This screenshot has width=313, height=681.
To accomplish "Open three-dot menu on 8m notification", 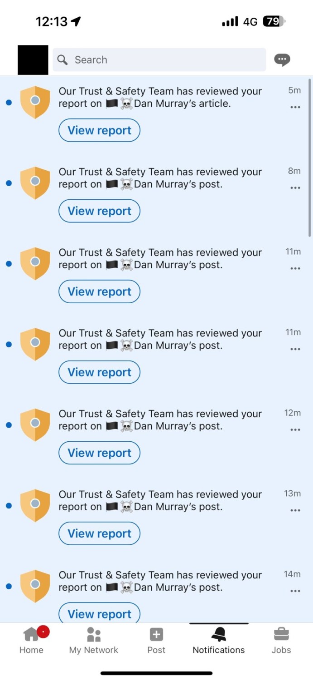I will [295, 188].
